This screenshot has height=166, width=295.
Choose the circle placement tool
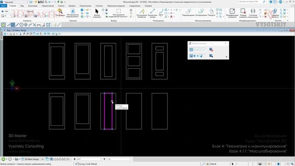tap(166, 10)
